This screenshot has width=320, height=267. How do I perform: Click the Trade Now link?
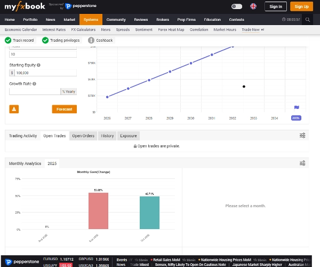251,29
